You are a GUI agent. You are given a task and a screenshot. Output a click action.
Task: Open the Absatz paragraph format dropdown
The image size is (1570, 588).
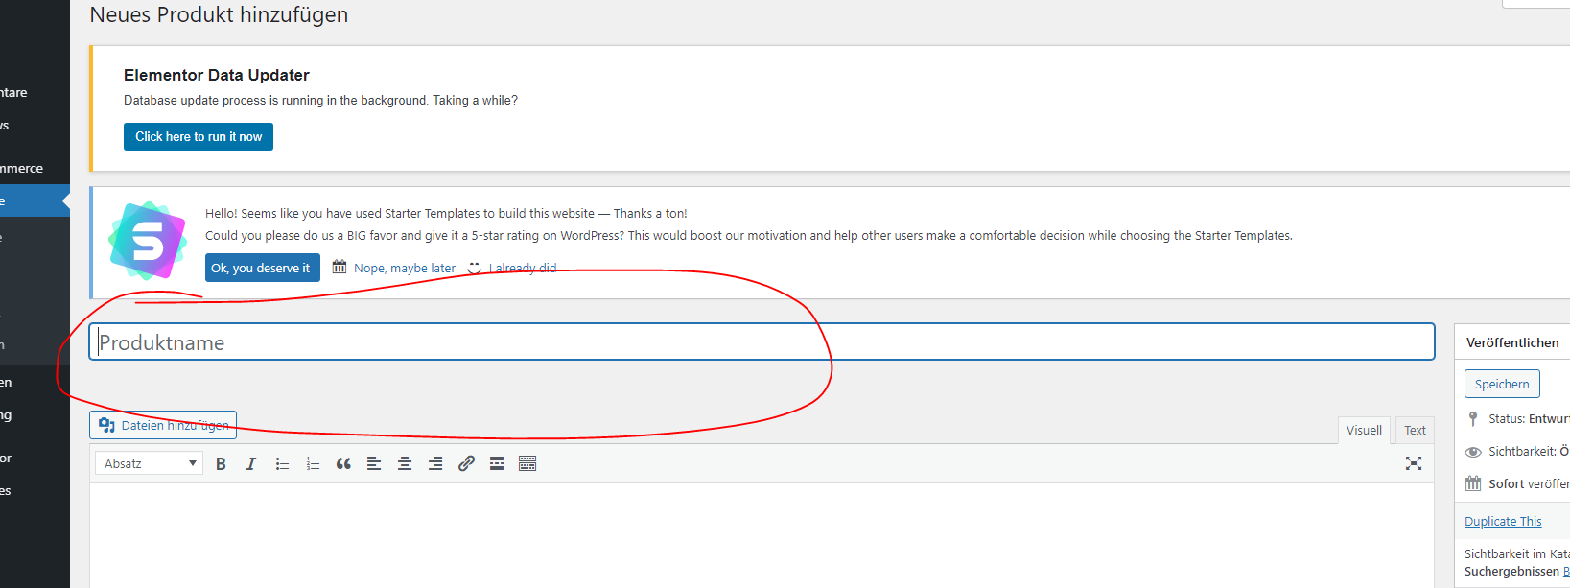[150, 464]
